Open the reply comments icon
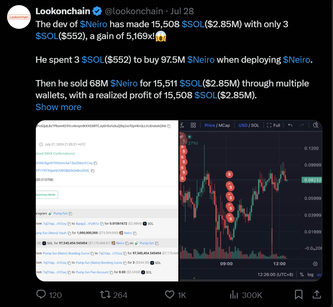The image size is (333, 307). [x=42, y=294]
